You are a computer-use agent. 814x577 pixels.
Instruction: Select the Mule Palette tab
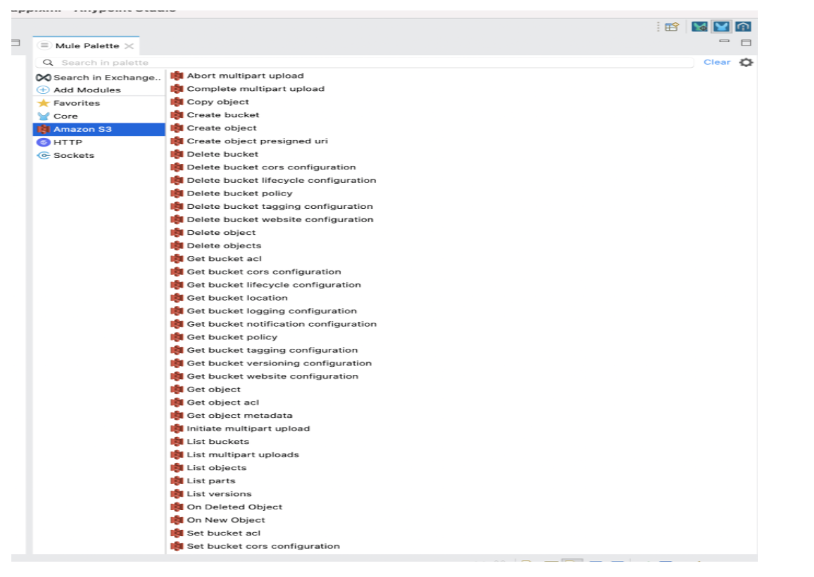point(87,46)
